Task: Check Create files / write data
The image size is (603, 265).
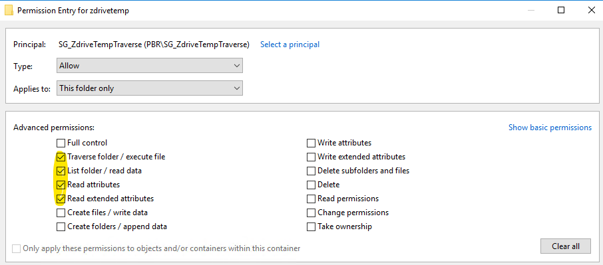Action: click(61, 213)
